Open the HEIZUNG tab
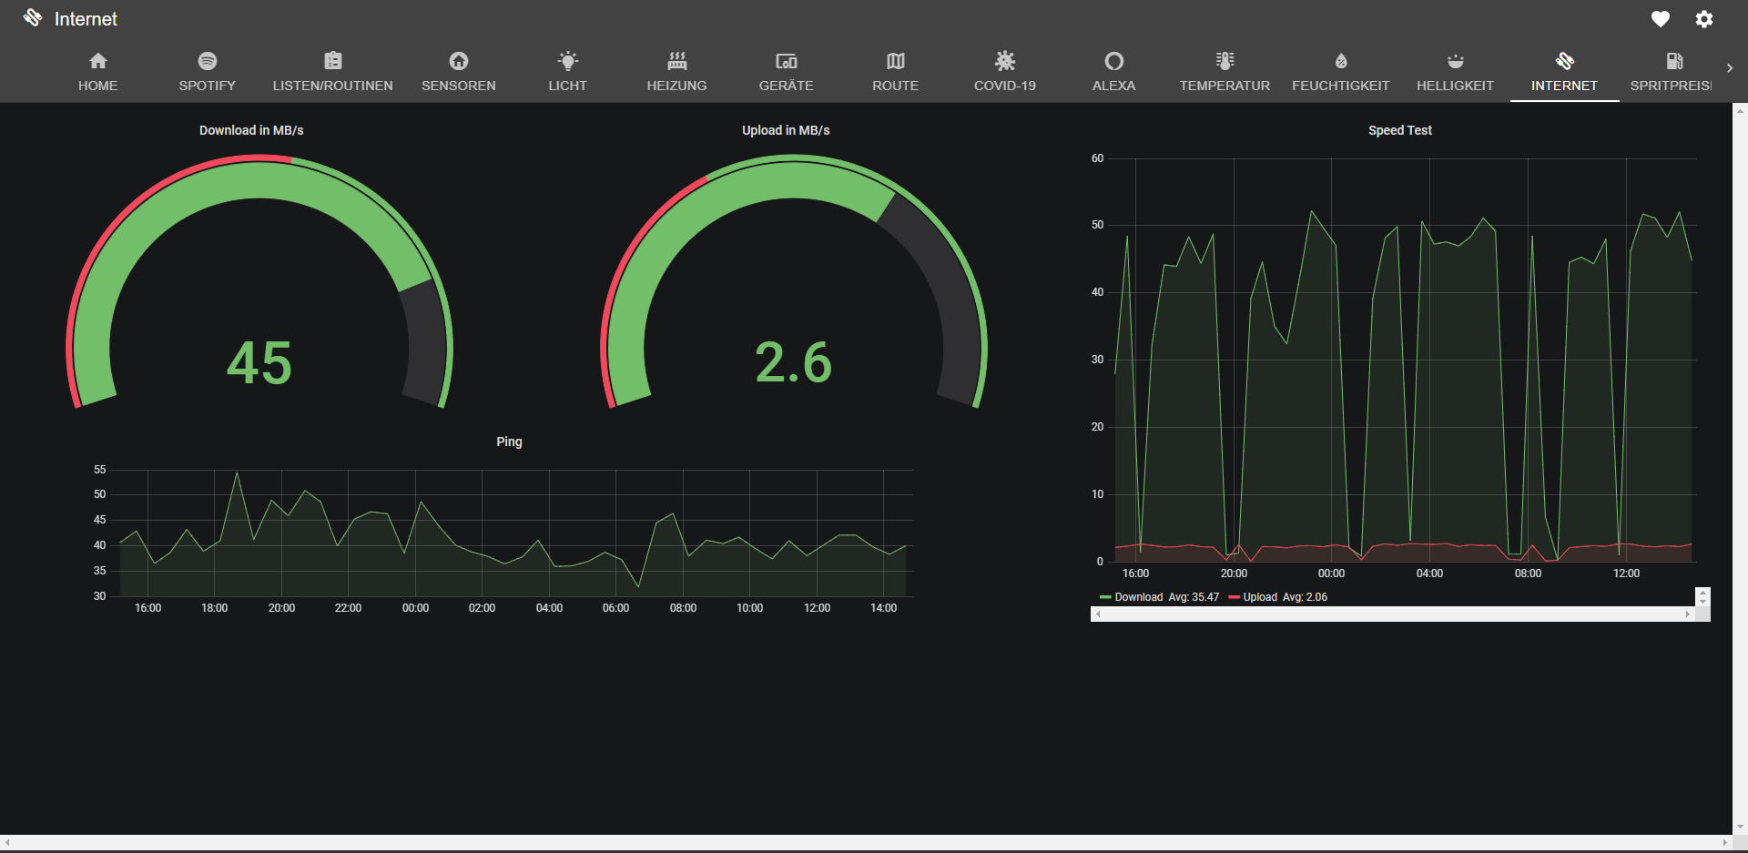The image size is (1748, 853). click(677, 71)
